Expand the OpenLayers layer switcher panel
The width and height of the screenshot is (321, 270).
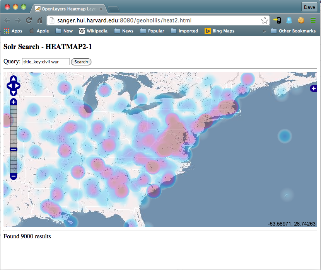313,88
